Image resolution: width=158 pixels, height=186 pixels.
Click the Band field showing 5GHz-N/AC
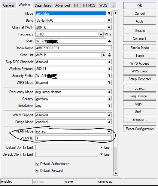[71, 20]
